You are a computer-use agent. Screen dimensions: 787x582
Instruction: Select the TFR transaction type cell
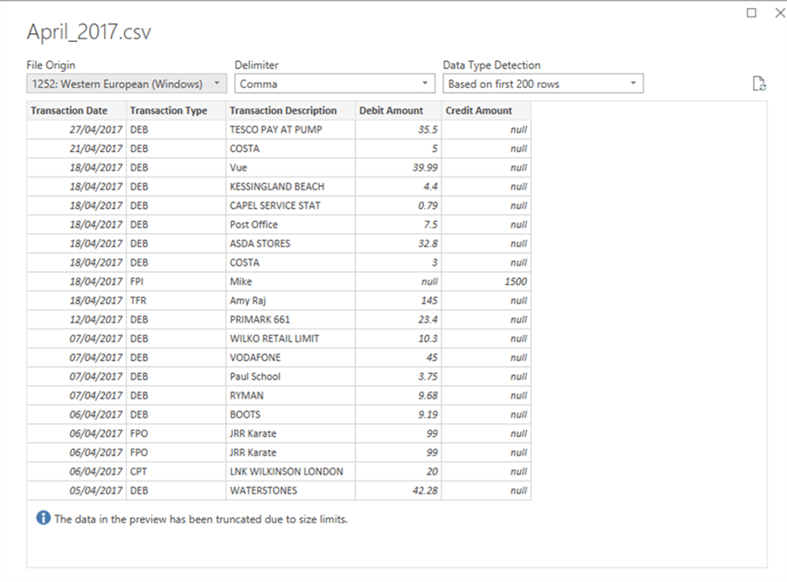click(x=176, y=301)
